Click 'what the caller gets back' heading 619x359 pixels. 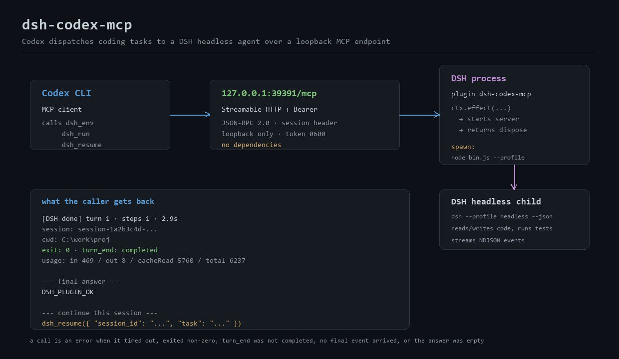(x=98, y=201)
